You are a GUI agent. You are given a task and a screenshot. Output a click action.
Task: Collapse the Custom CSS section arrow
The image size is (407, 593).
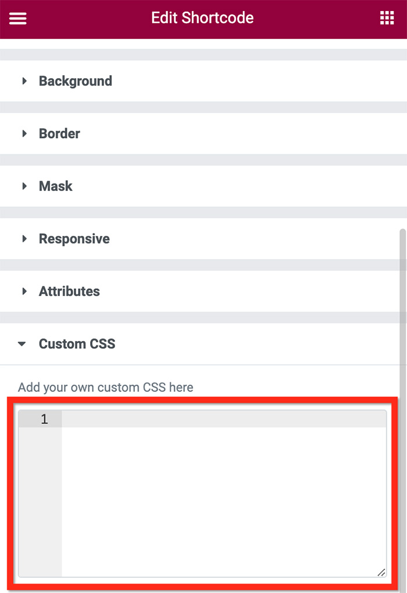(22, 344)
